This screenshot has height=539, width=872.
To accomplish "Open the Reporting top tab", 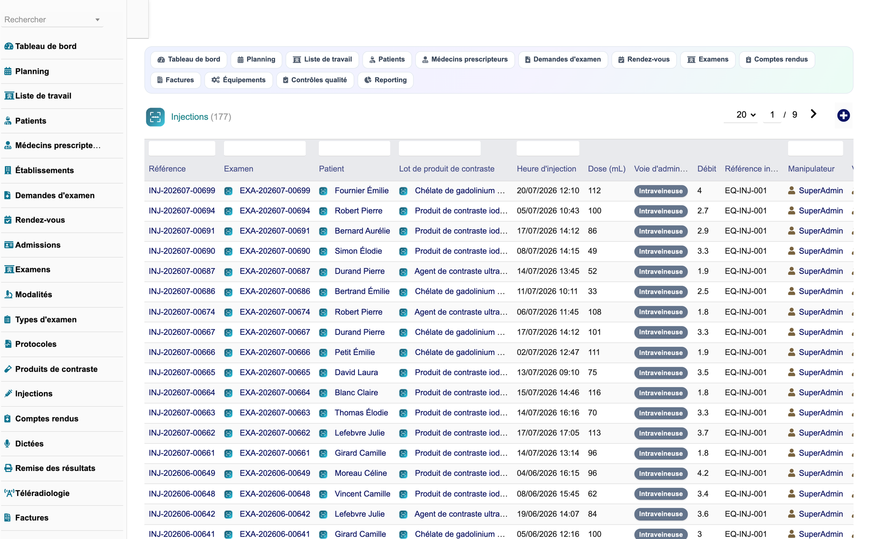I will [385, 80].
